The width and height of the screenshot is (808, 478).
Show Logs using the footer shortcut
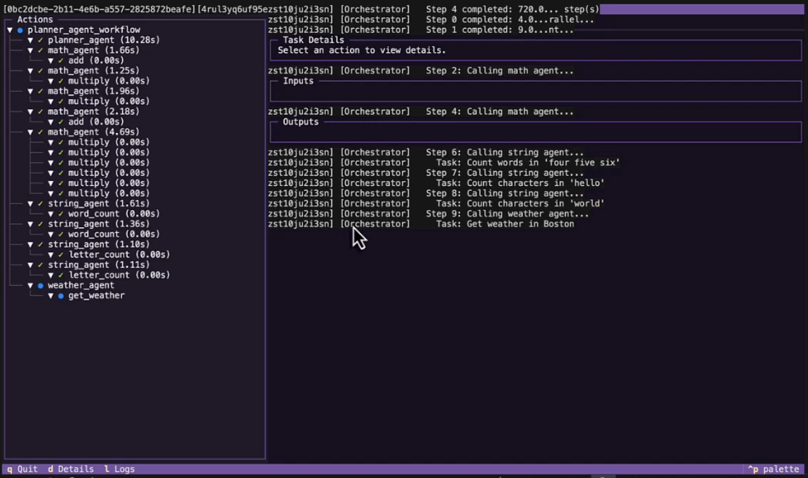(119, 469)
